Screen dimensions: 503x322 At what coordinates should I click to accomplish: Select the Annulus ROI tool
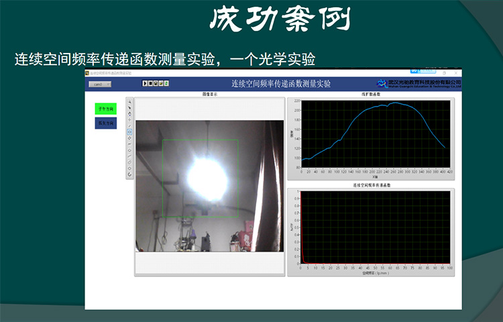coord(129,174)
